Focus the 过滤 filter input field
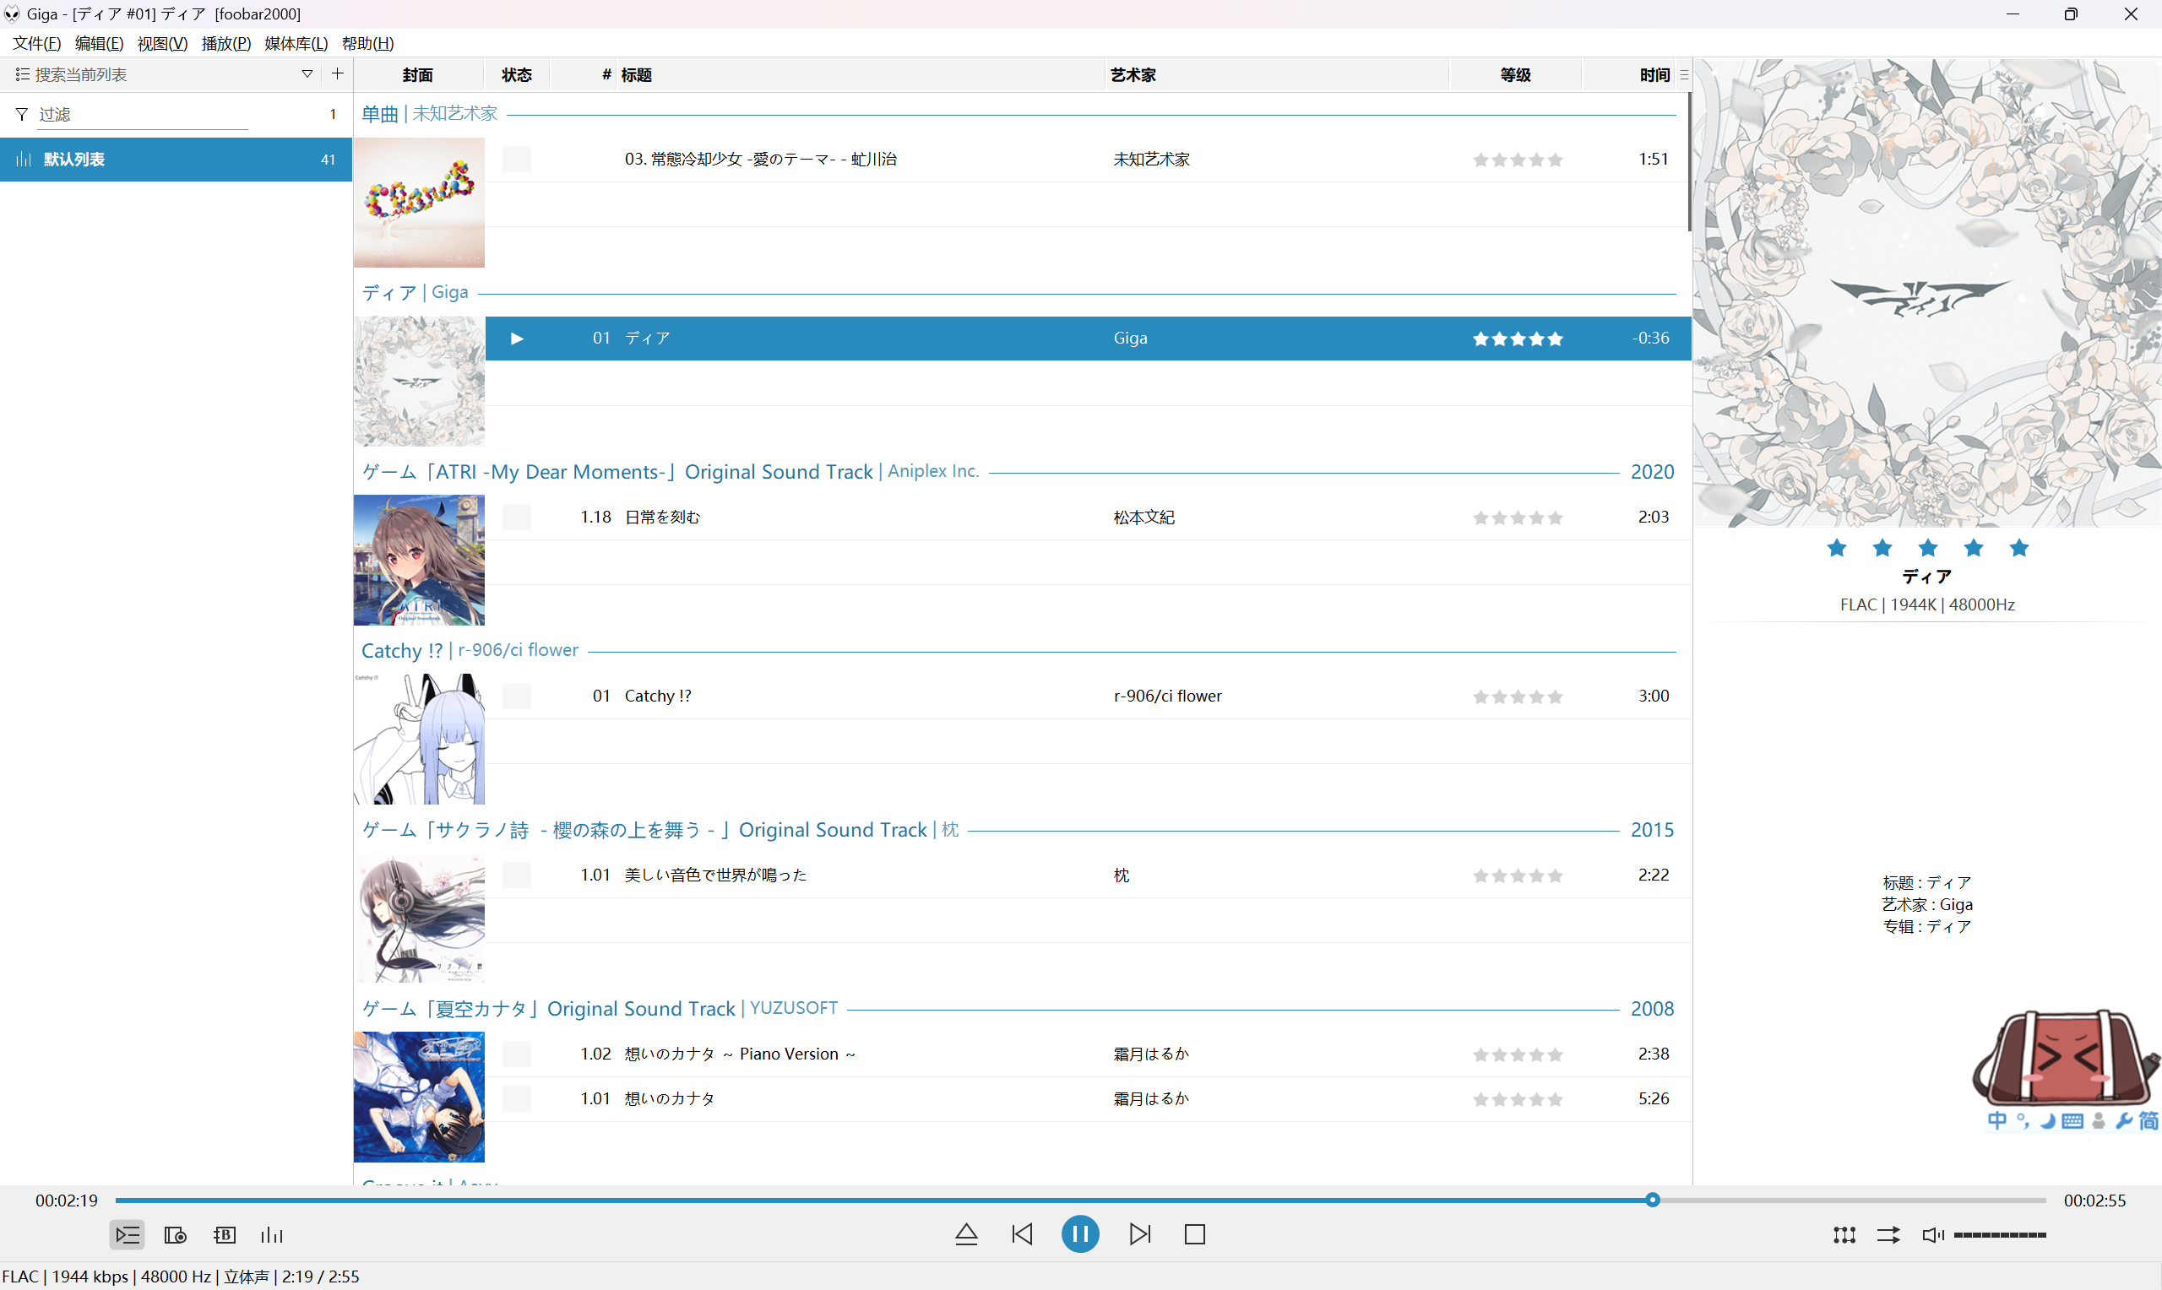The image size is (2162, 1290). click(x=144, y=115)
